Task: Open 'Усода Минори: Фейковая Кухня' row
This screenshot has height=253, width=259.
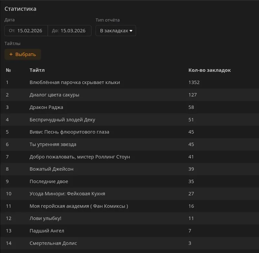Action: pos(67,194)
